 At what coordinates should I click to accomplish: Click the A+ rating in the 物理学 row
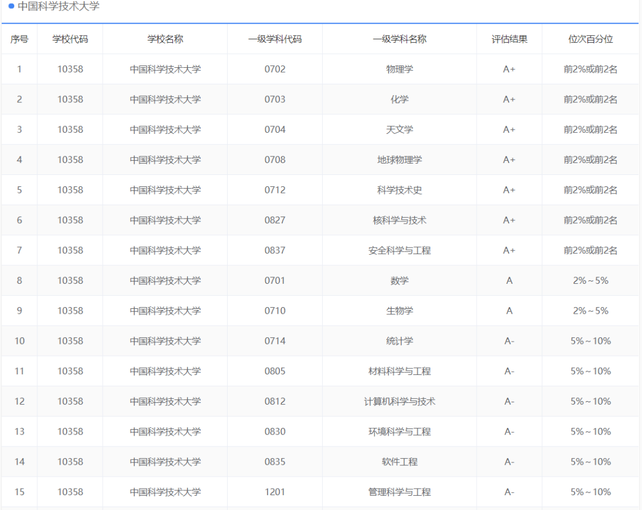509,69
